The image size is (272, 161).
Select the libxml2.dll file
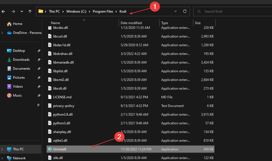click(61, 80)
